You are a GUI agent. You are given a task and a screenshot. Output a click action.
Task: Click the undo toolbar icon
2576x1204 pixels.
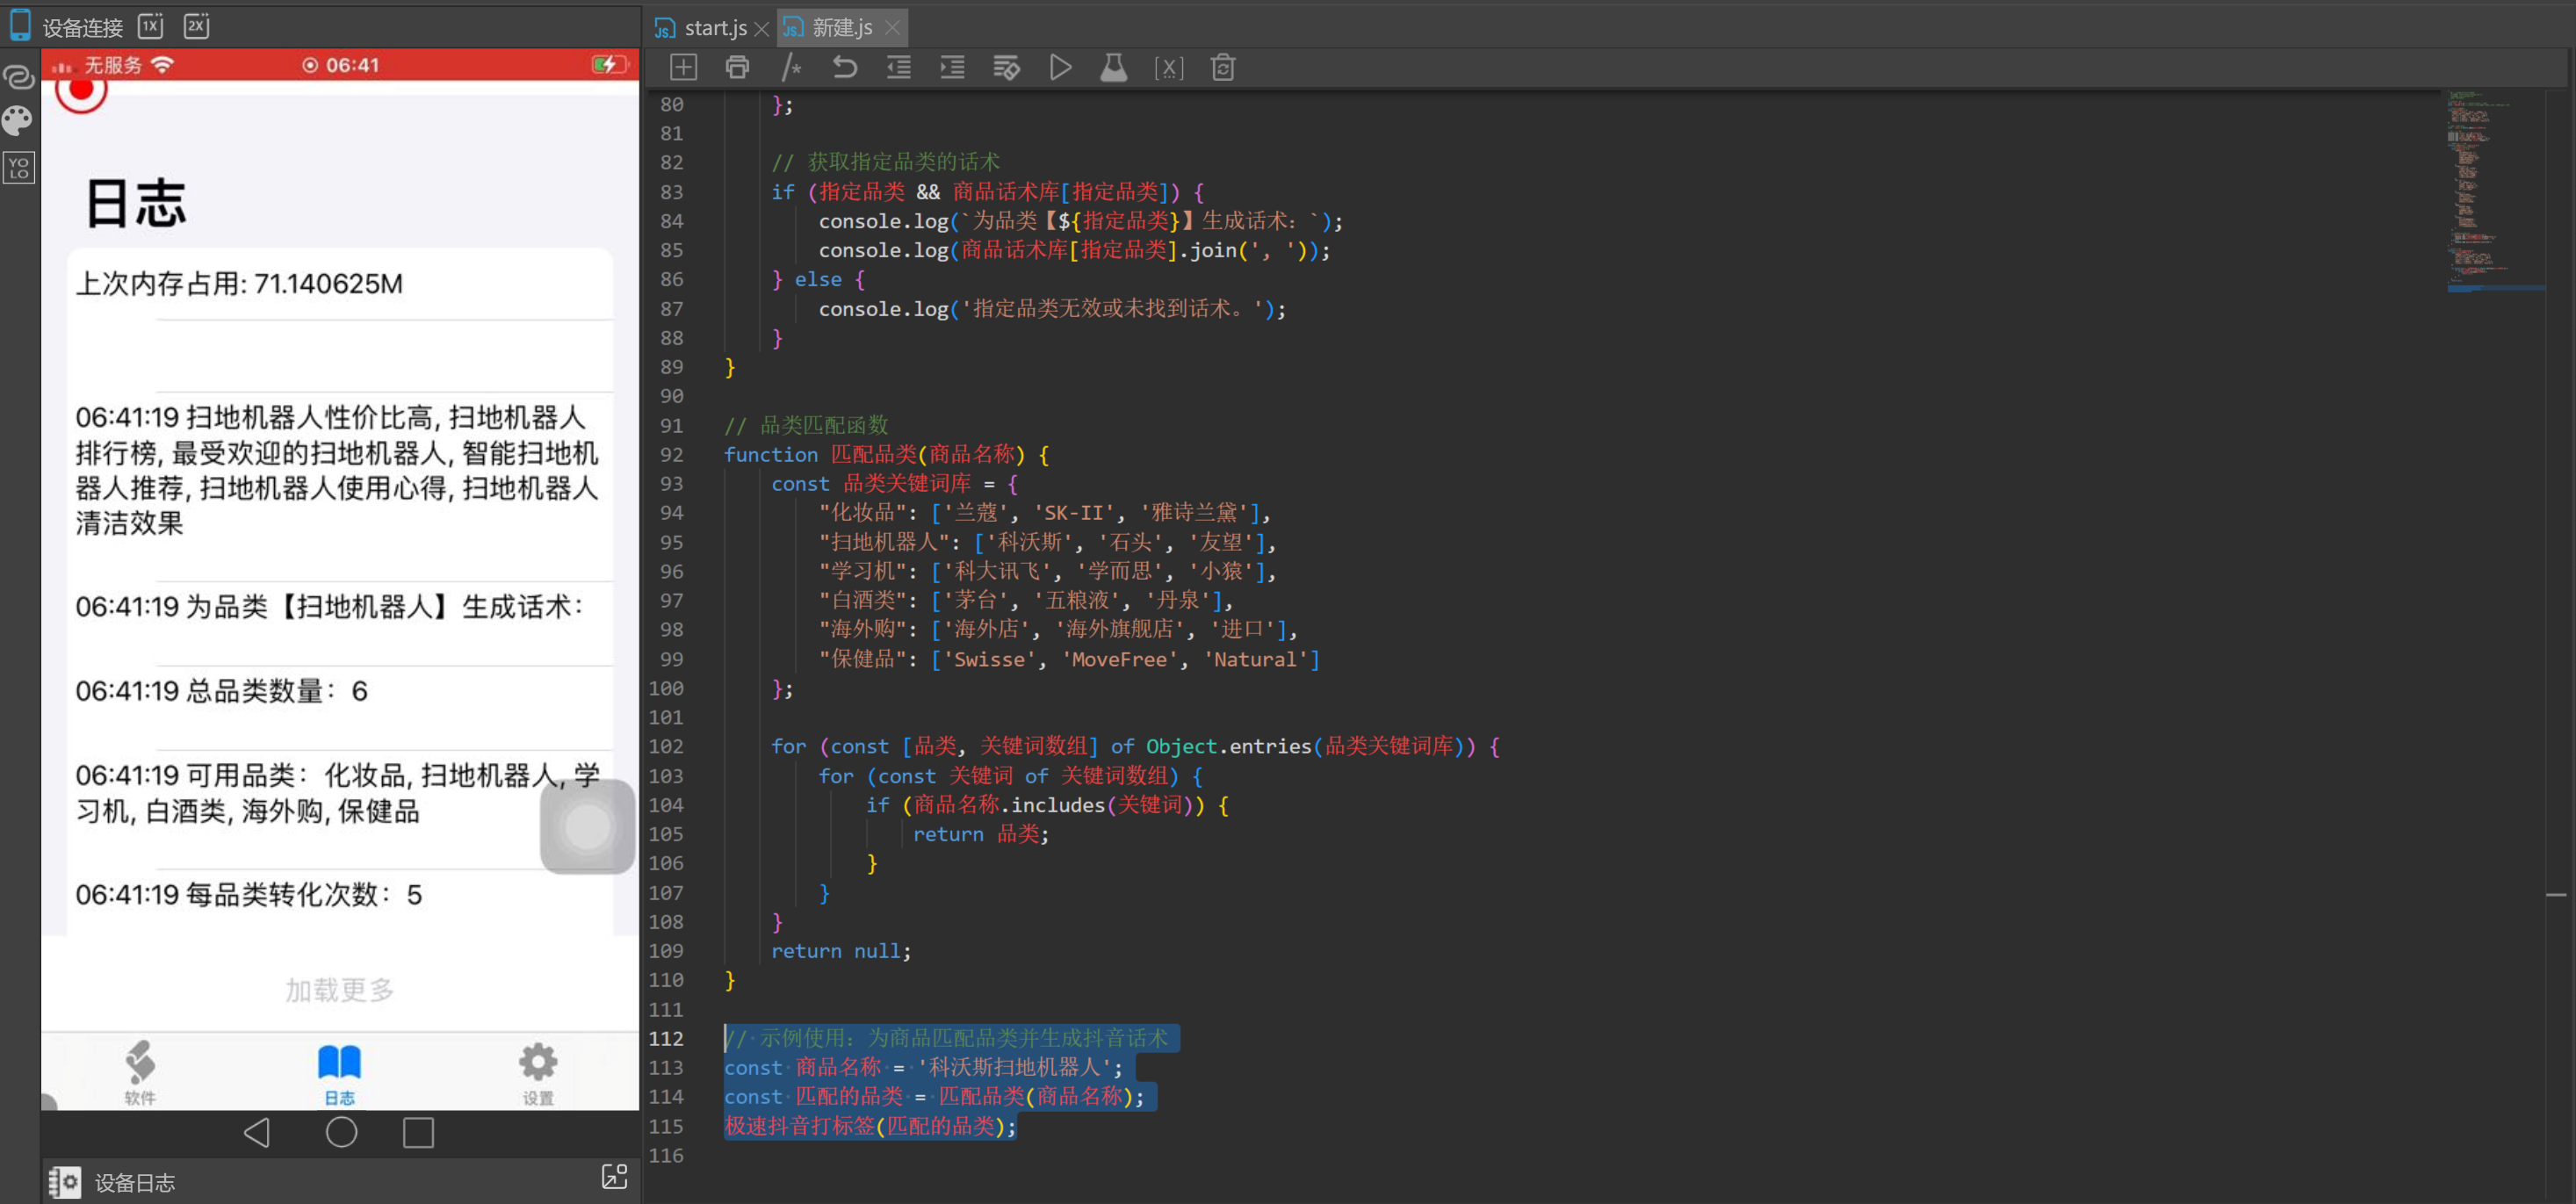(845, 67)
